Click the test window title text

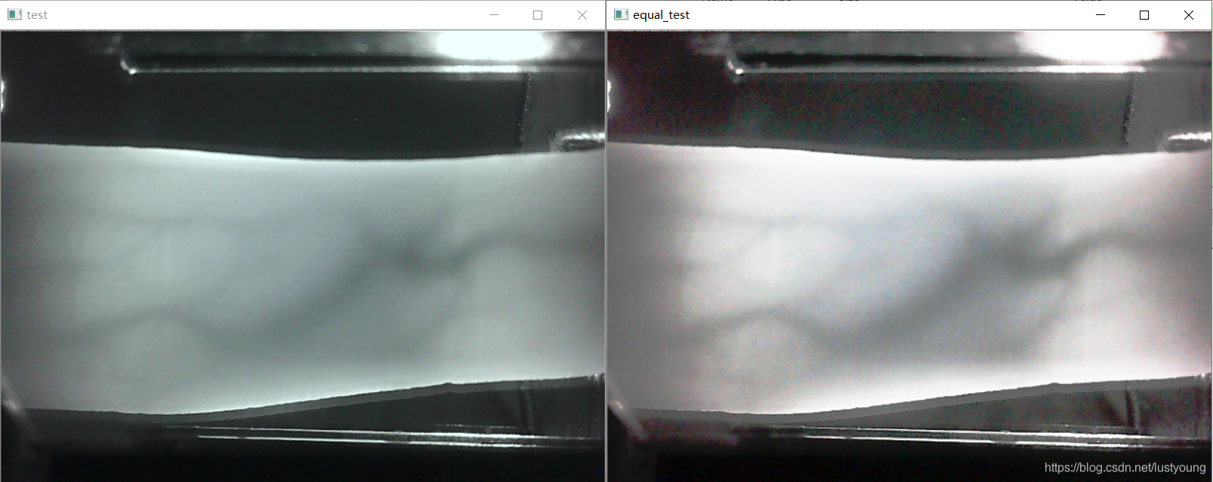(x=37, y=15)
